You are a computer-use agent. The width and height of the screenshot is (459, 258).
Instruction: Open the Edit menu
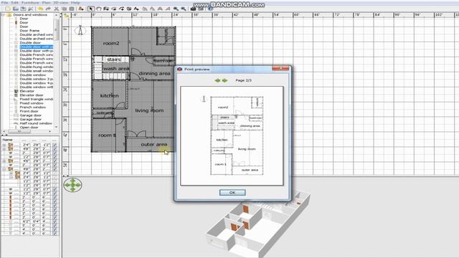click(14, 3)
